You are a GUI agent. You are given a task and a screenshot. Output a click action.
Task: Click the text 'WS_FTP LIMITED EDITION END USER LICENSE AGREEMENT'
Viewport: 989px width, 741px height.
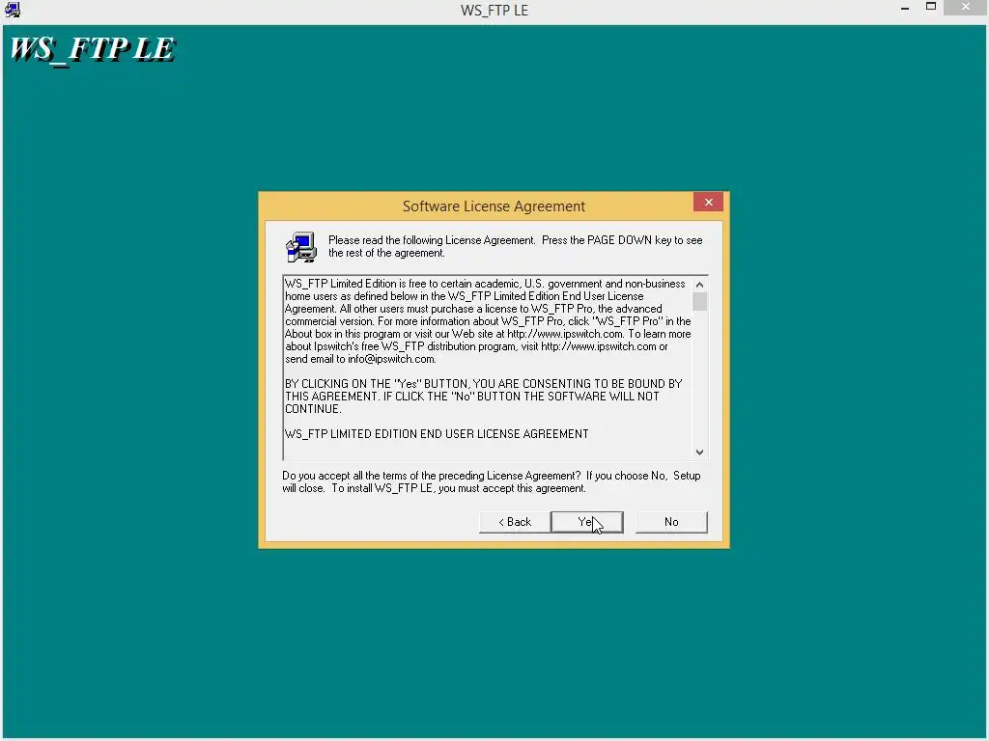pyautogui.click(x=437, y=434)
